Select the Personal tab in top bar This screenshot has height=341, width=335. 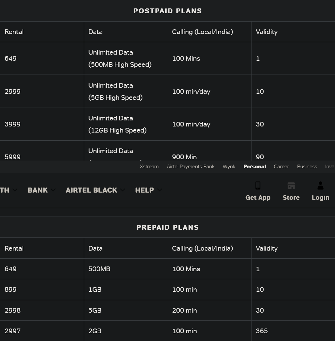point(255,167)
